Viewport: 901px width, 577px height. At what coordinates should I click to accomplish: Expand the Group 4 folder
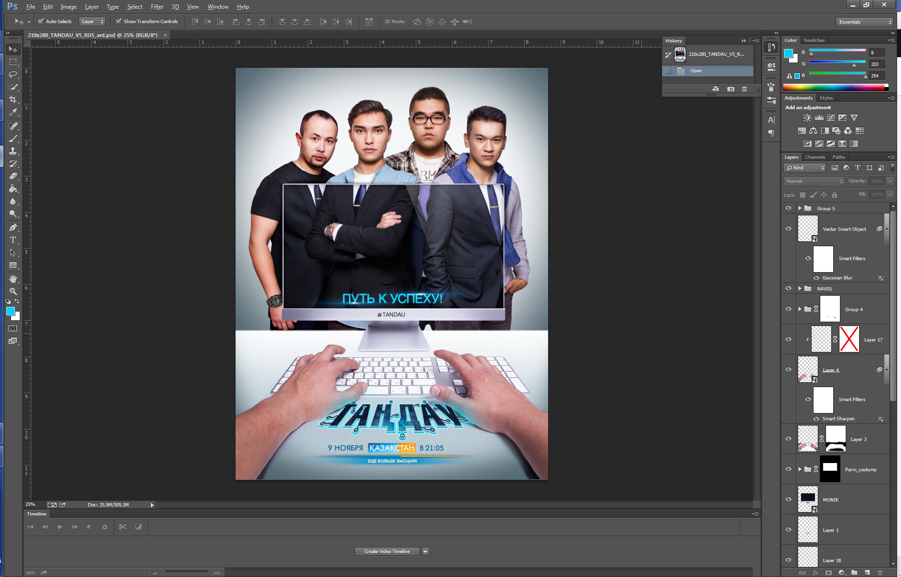point(800,309)
